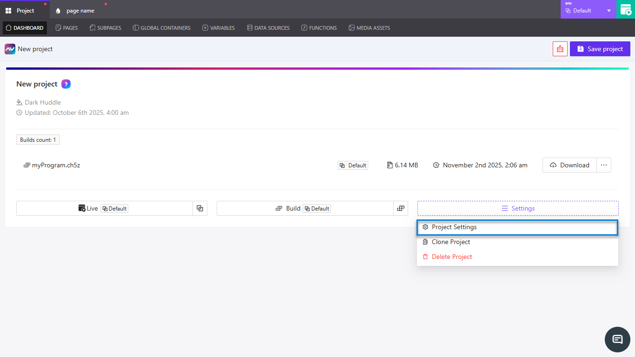635x357 pixels.
Task: Click the Live Default button
Action: pyautogui.click(x=105, y=208)
